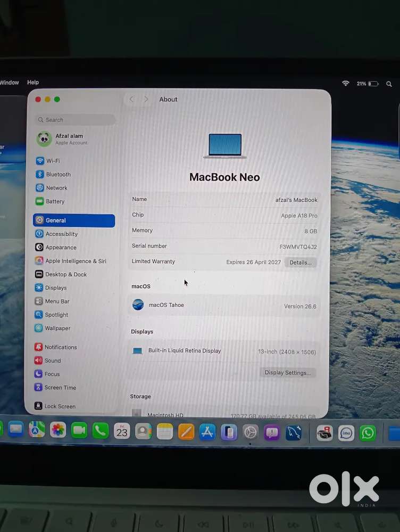Select Menu Bar settings

52,301
